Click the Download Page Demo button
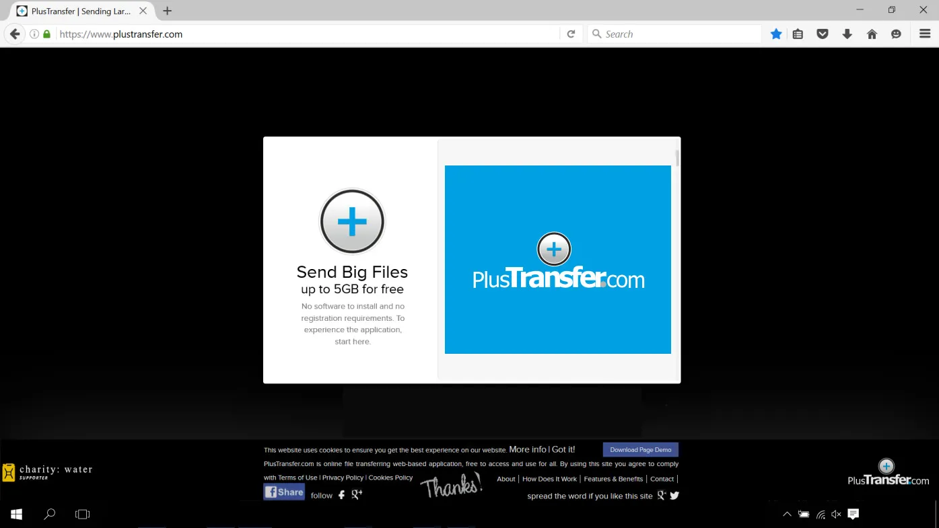939x528 pixels. pyautogui.click(x=639, y=449)
